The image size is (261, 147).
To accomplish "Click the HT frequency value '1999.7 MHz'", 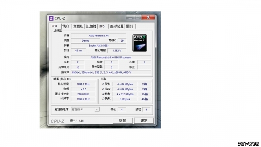I will coord(83,99).
